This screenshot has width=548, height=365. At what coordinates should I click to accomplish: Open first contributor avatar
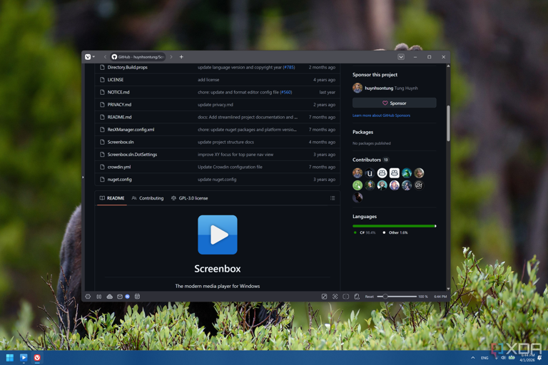357,173
